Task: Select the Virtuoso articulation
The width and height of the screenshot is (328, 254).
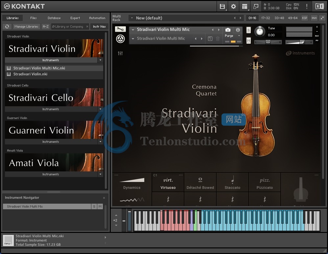Action: pyautogui.click(x=168, y=182)
